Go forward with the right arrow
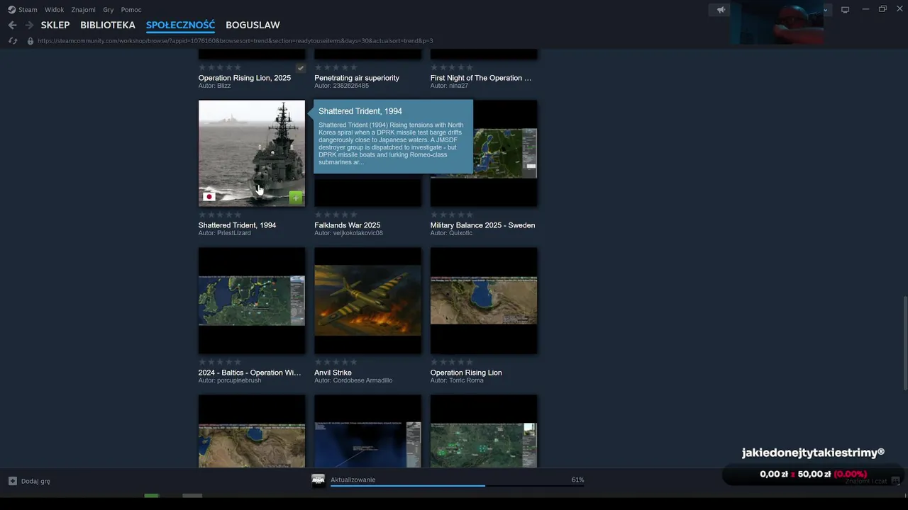Viewport: 908px width, 510px height. [29, 25]
